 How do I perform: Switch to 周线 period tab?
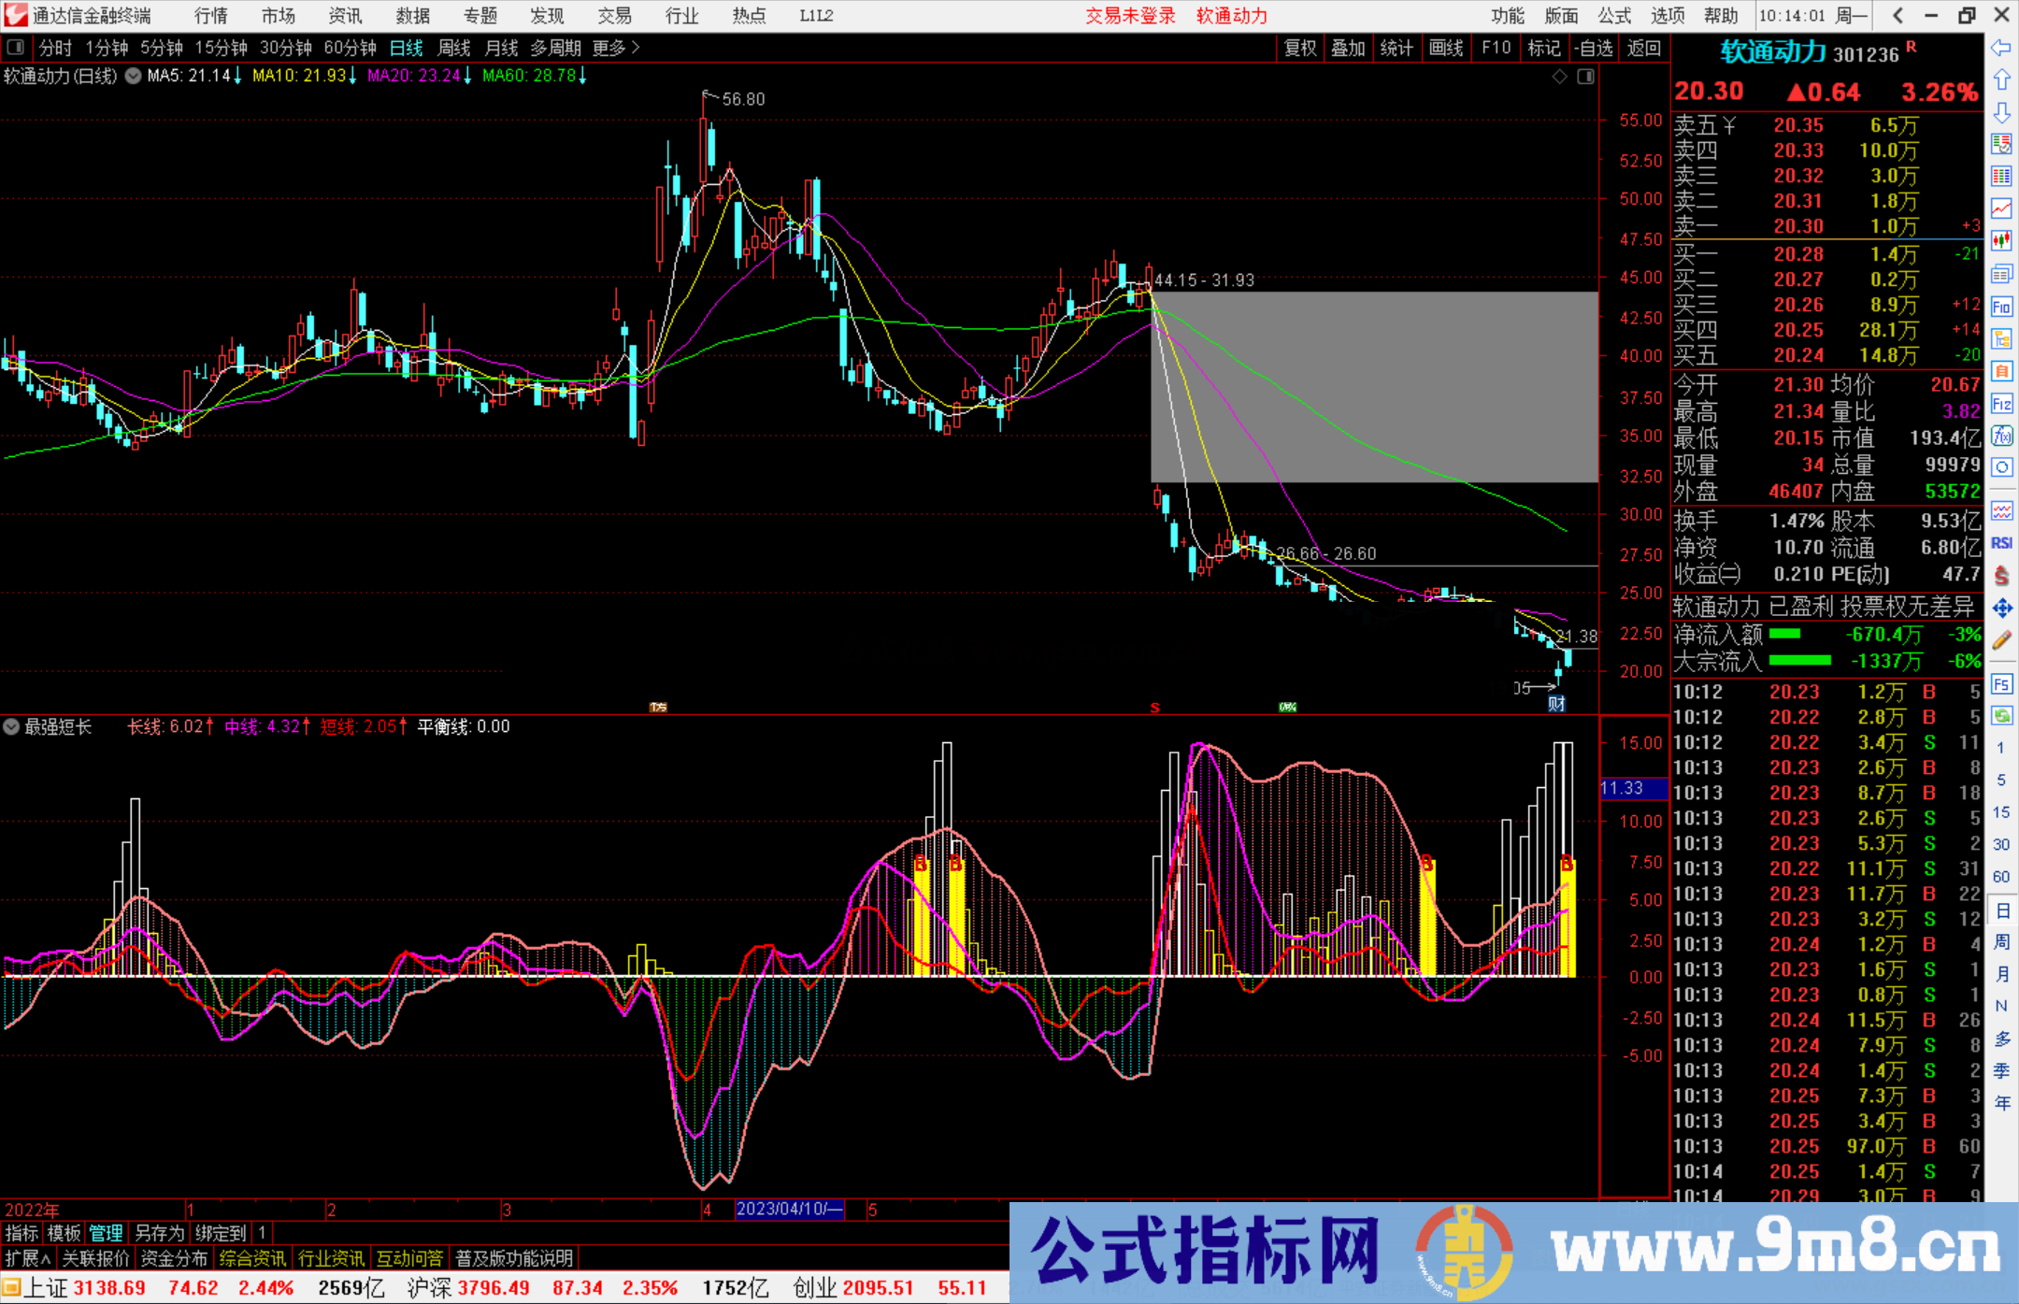coord(454,48)
